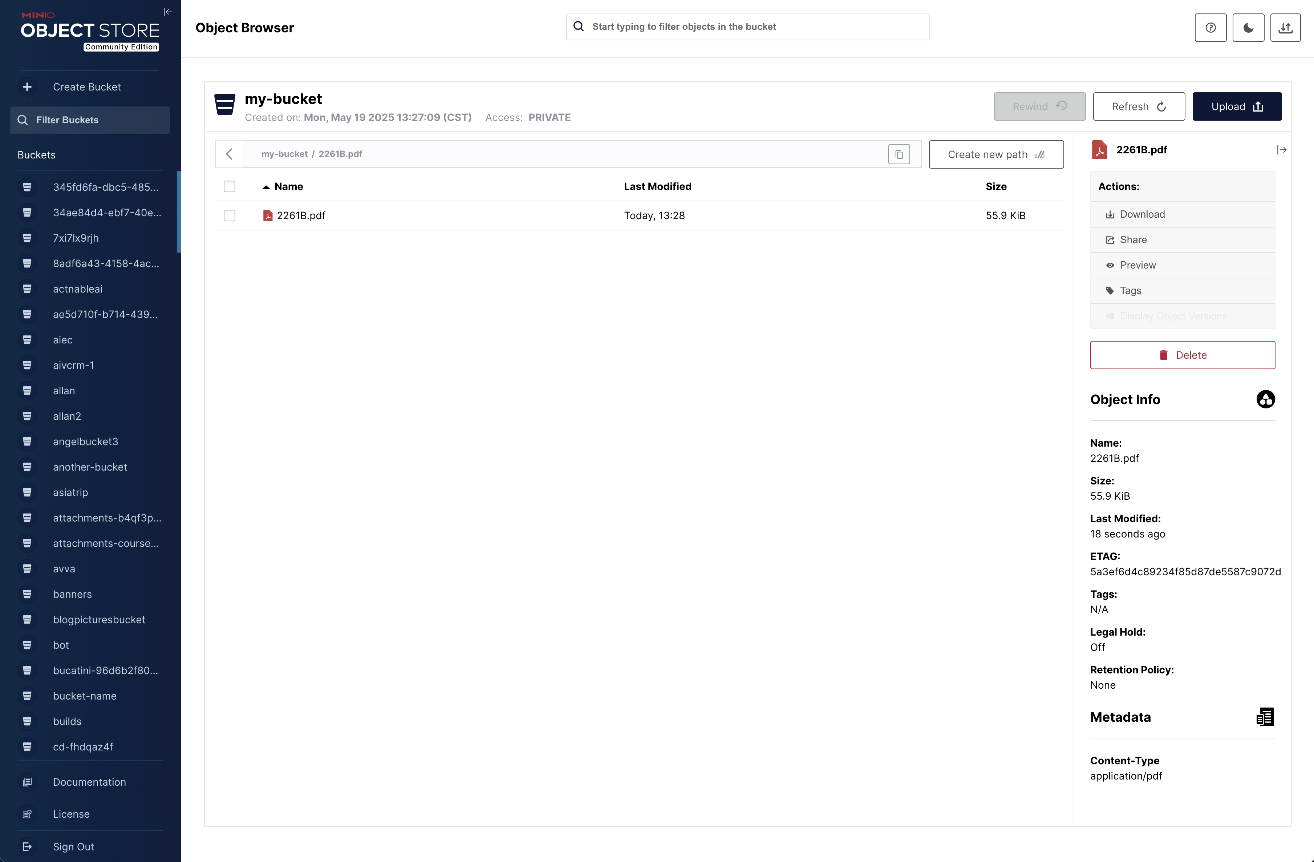Go back using the path chevron
Viewport: 1314px width, 862px height.
[x=229, y=154]
